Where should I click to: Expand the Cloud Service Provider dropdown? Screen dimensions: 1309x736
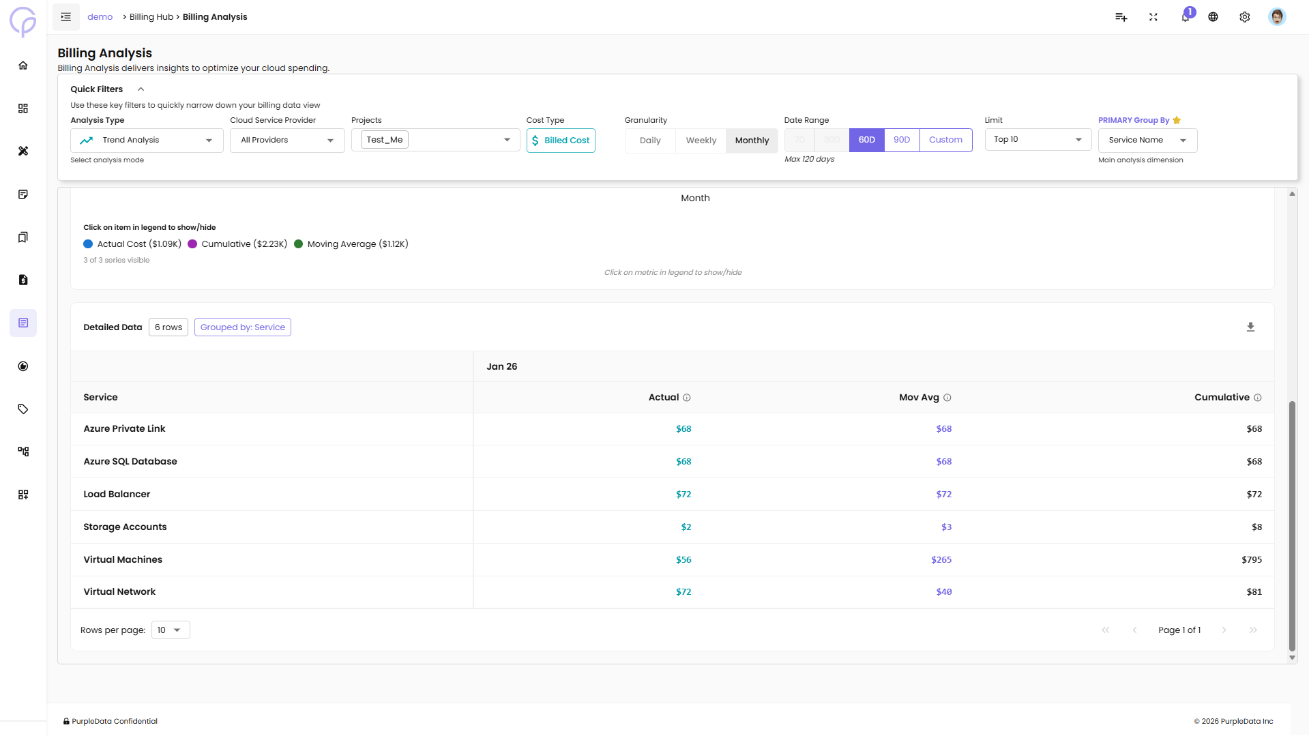pyautogui.click(x=287, y=141)
